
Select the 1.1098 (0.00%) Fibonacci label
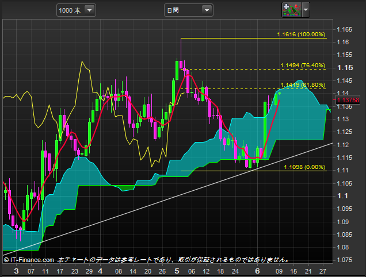coord(304,167)
